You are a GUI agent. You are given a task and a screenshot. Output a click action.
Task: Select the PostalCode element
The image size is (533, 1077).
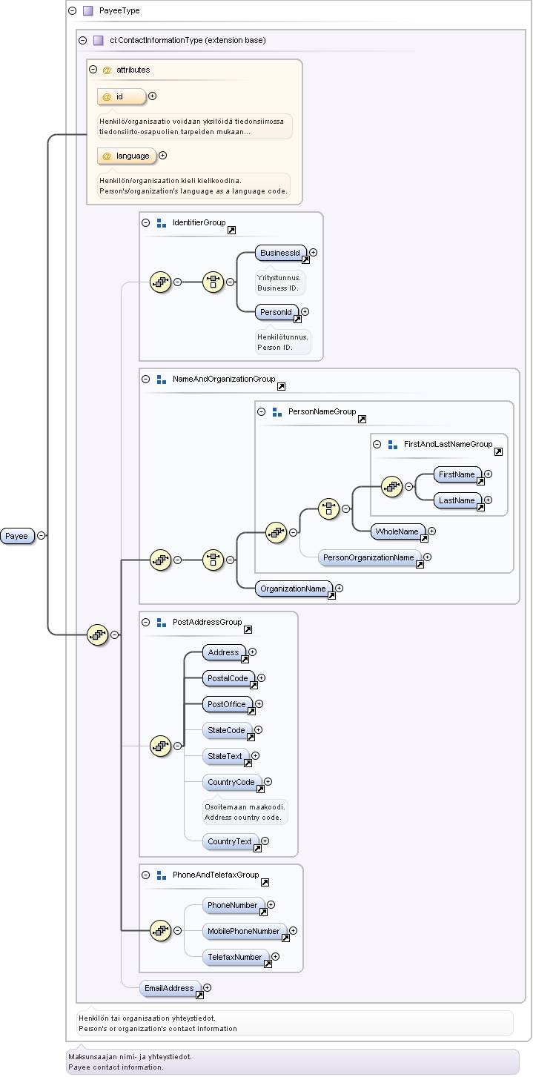(229, 679)
